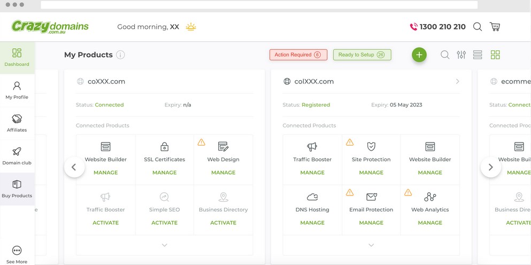
Task: Click the Crazy Domains logo
Action: 50,27
